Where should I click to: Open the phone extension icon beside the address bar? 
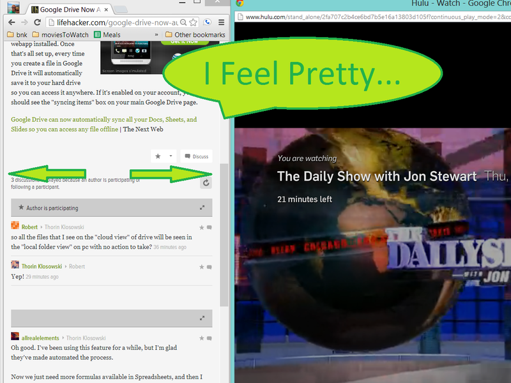pyautogui.click(x=207, y=22)
